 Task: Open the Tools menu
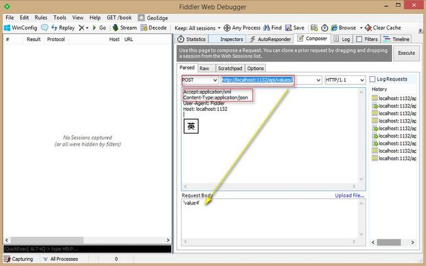tap(60, 18)
